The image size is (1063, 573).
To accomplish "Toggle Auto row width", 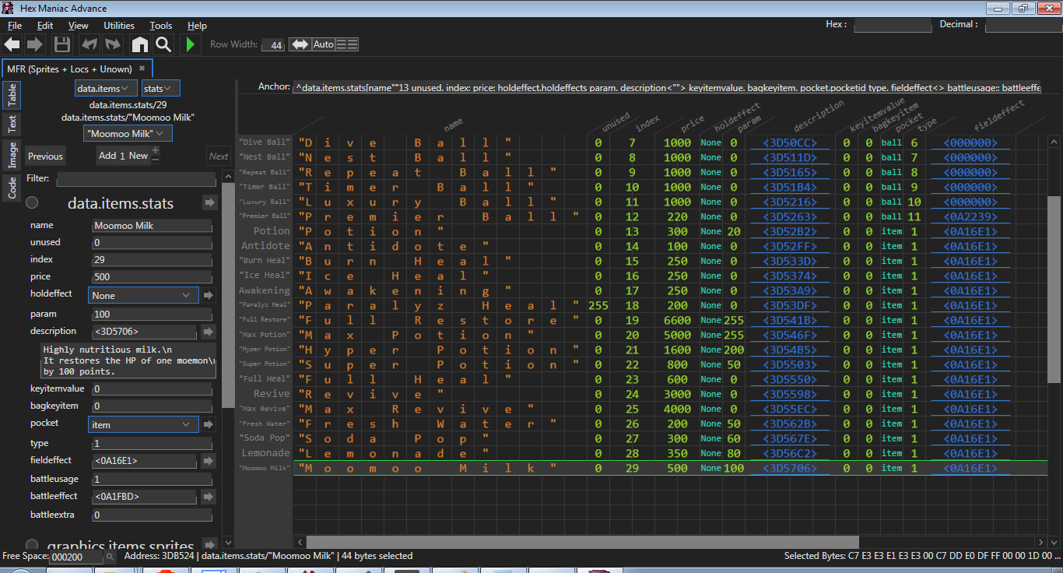I will pyautogui.click(x=323, y=44).
